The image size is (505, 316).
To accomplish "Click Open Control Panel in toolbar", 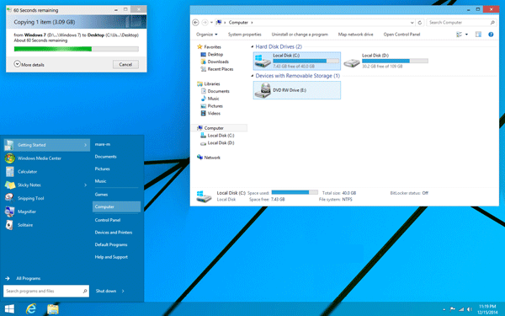I will 401,35.
